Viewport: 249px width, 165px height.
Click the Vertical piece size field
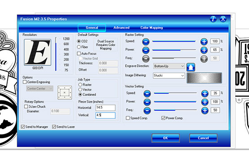tap(105, 115)
